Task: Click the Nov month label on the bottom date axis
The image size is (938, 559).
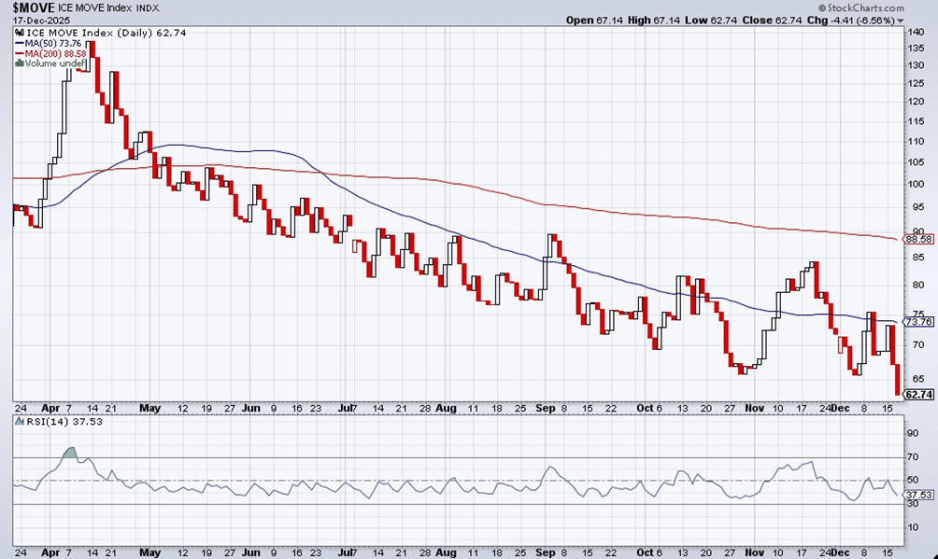Action: click(x=754, y=552)
